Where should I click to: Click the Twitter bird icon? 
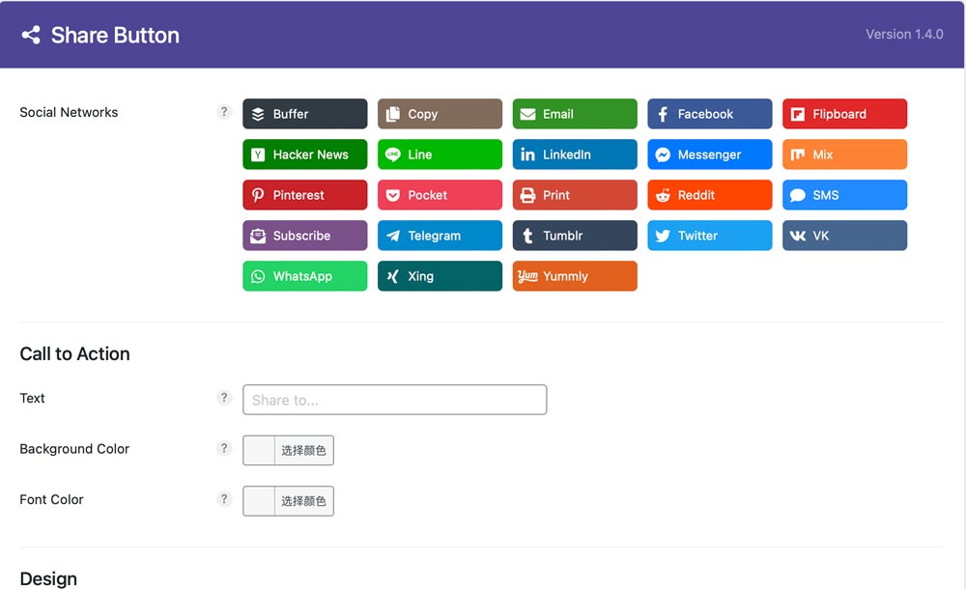coord(663,236)
